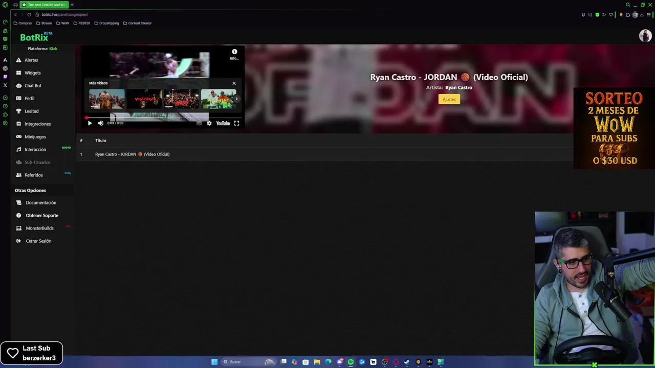Open browser easy setup menu icon
Image resolution: width=655 pixels, height=368 pixels.
point(649,15)
